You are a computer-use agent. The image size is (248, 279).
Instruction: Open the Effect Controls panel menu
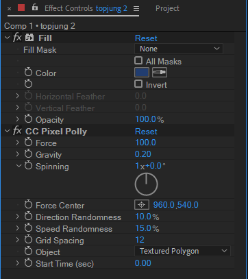coord(136,9)
